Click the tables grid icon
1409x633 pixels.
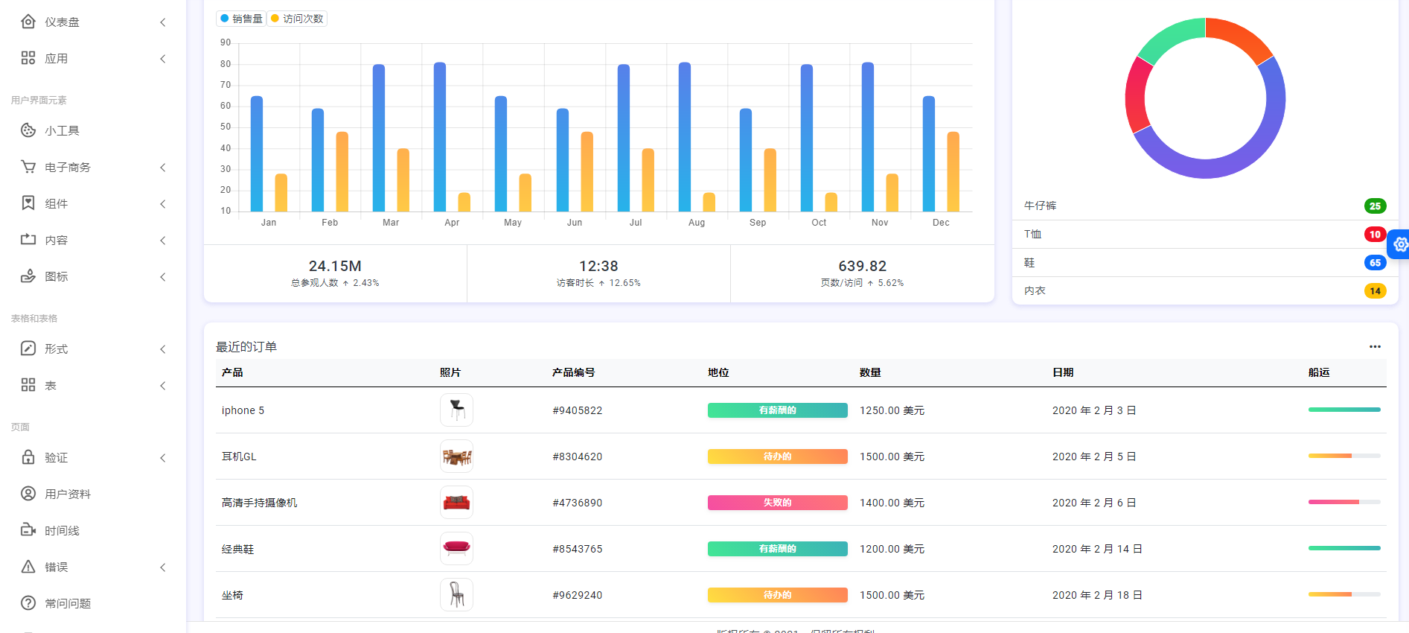click(x=28, y=385)
